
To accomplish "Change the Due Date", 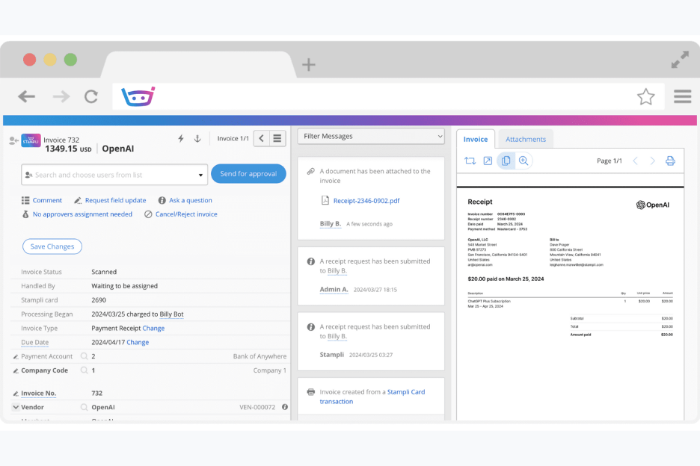I will tap(138, 342).
